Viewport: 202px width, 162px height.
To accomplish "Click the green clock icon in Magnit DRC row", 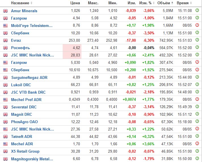I will [x=197, y=114].
